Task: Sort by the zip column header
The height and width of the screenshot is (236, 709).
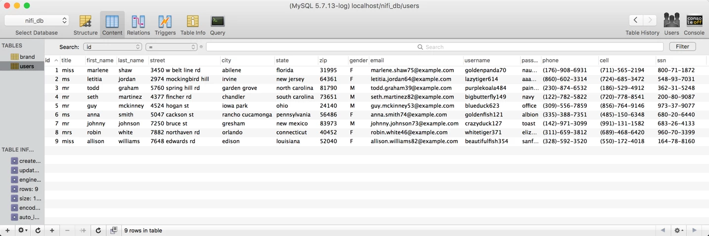Action: click(333, 60)
